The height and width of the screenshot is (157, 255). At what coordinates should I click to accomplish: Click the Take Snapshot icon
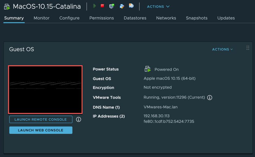coord(131,6)
